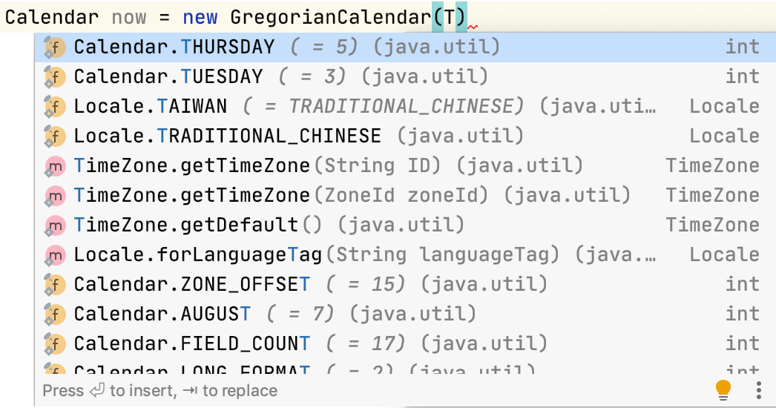Screen dimensions: 776x408
Task: Open the three-dot options menu in popup
Action: pyautogui.click(x=758, y=390)
